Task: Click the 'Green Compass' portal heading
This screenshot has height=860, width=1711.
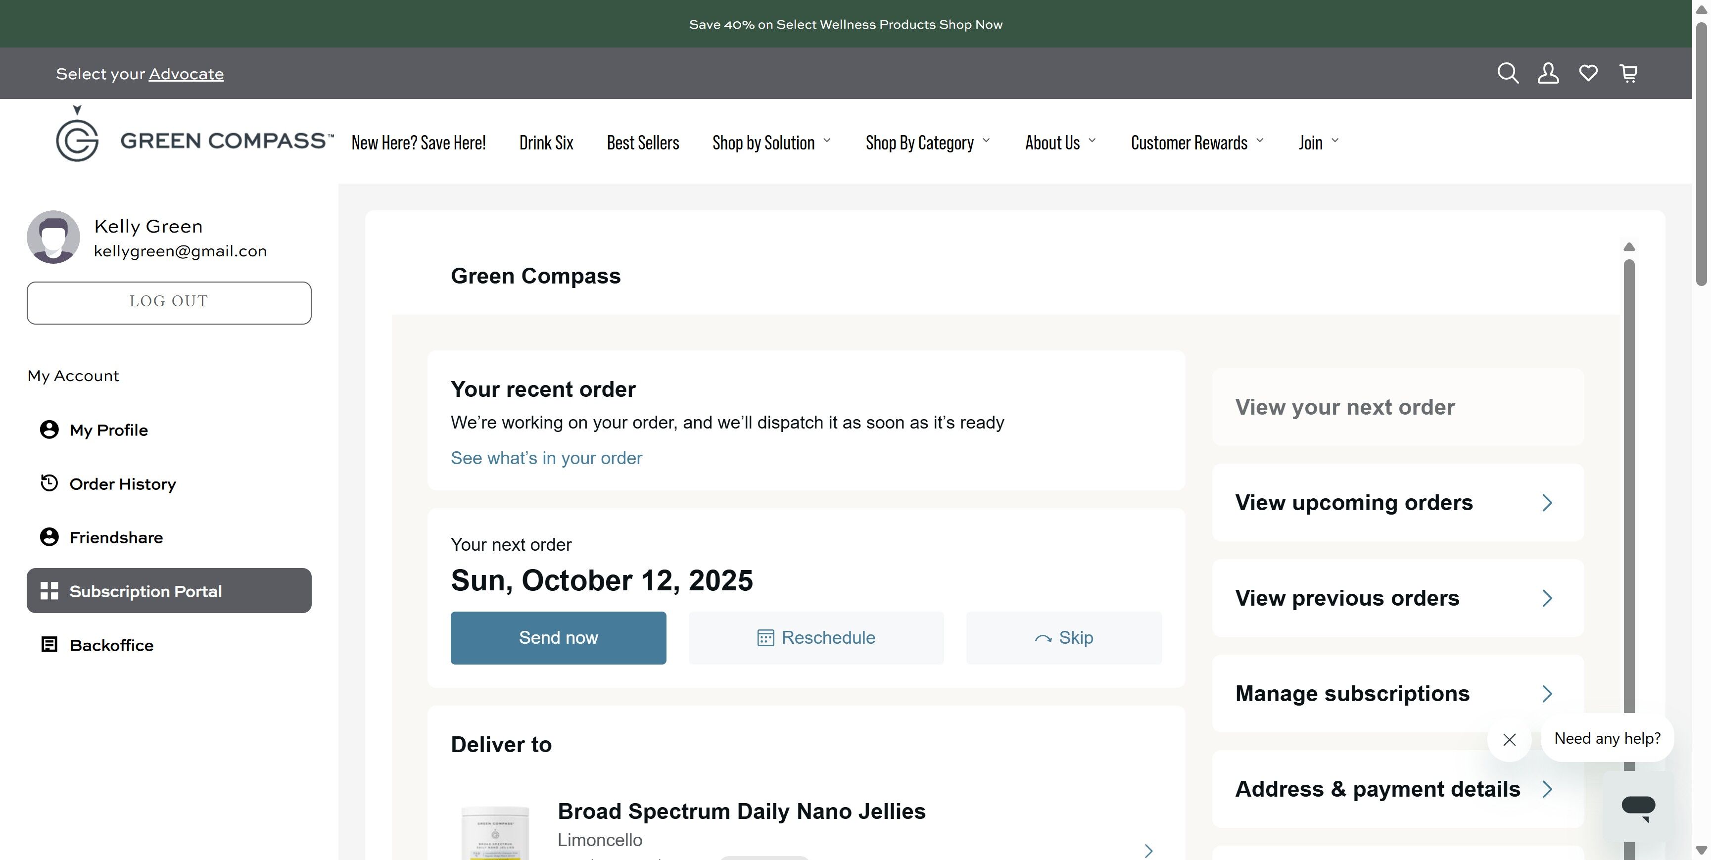Action: coord(535,276)
